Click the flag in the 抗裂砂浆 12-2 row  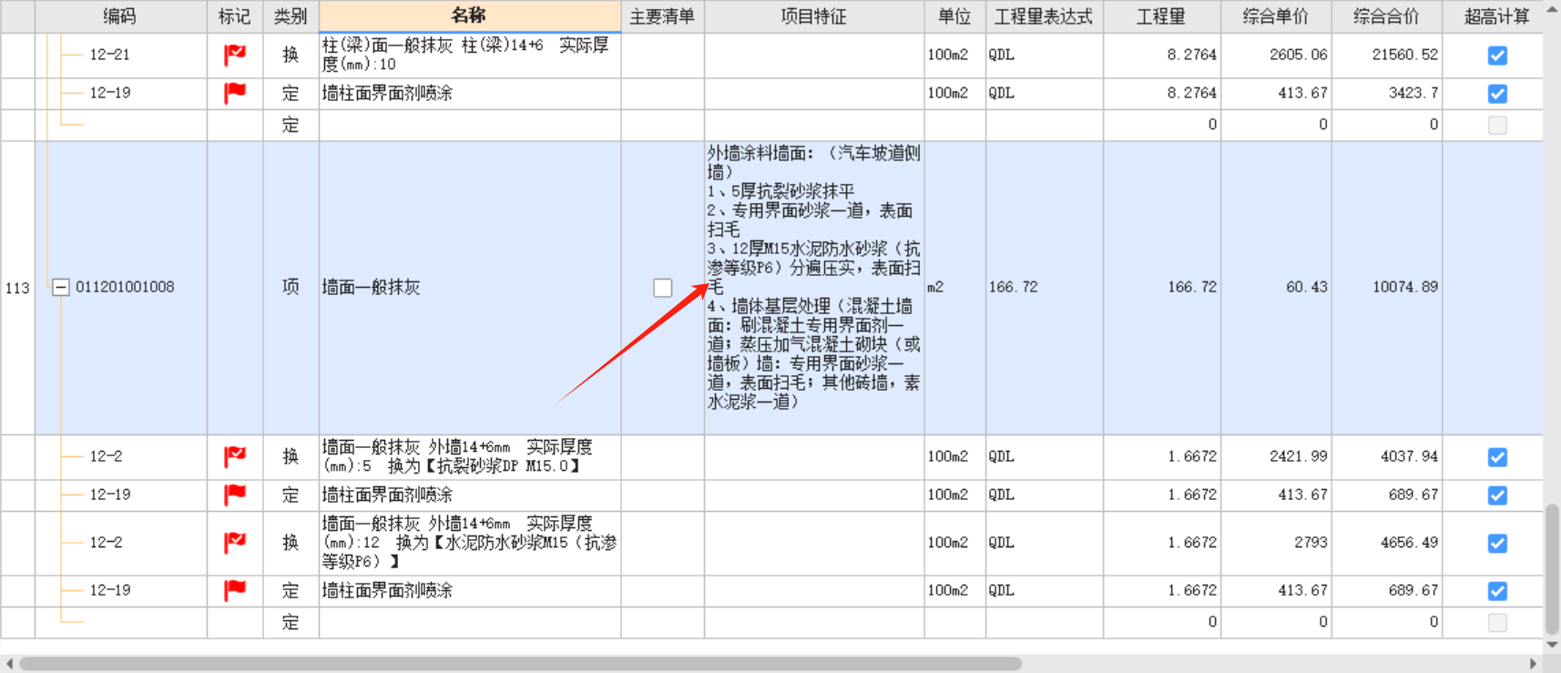(x=235, y=457)
